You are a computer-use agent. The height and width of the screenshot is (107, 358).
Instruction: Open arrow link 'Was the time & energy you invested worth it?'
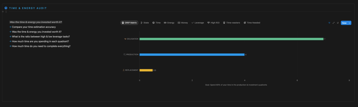(37, 32)
